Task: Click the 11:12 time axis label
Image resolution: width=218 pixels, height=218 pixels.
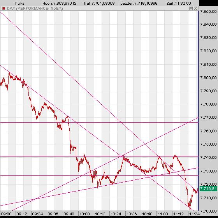Action: click(x=179, y=214)
